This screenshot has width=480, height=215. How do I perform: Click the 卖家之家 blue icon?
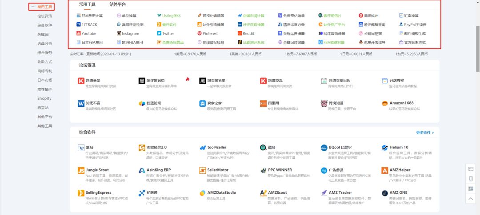202,104
